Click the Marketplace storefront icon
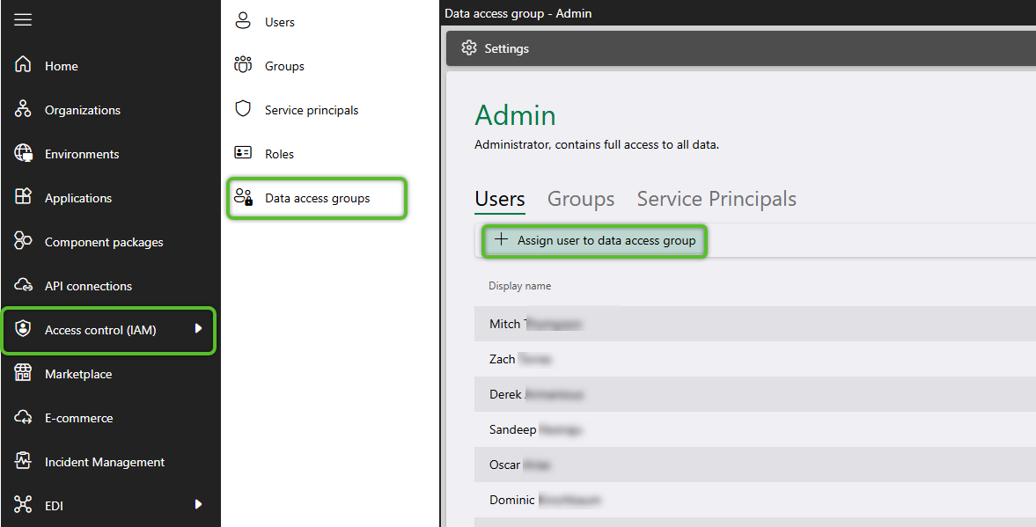The width and height of the screenshot is (1036, 527). click(x=24, y=374)
